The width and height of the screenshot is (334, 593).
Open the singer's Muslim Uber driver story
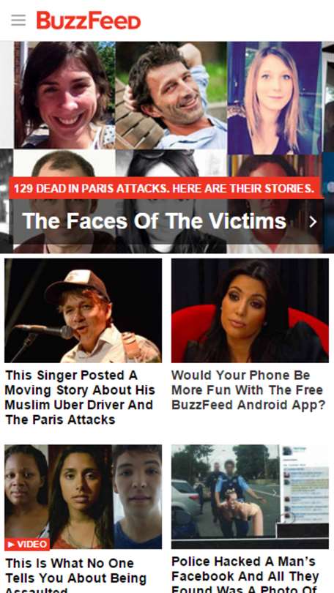coord(80,397)
